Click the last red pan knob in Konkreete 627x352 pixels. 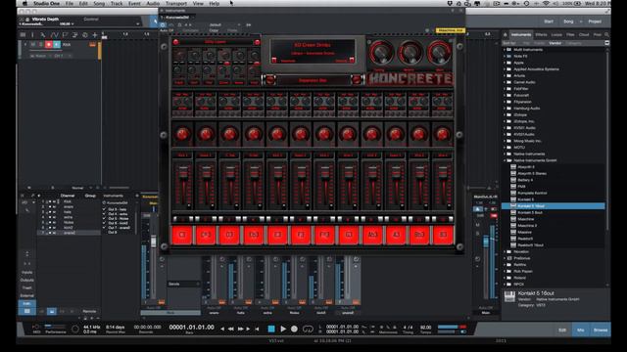click(x=442, y=135)
